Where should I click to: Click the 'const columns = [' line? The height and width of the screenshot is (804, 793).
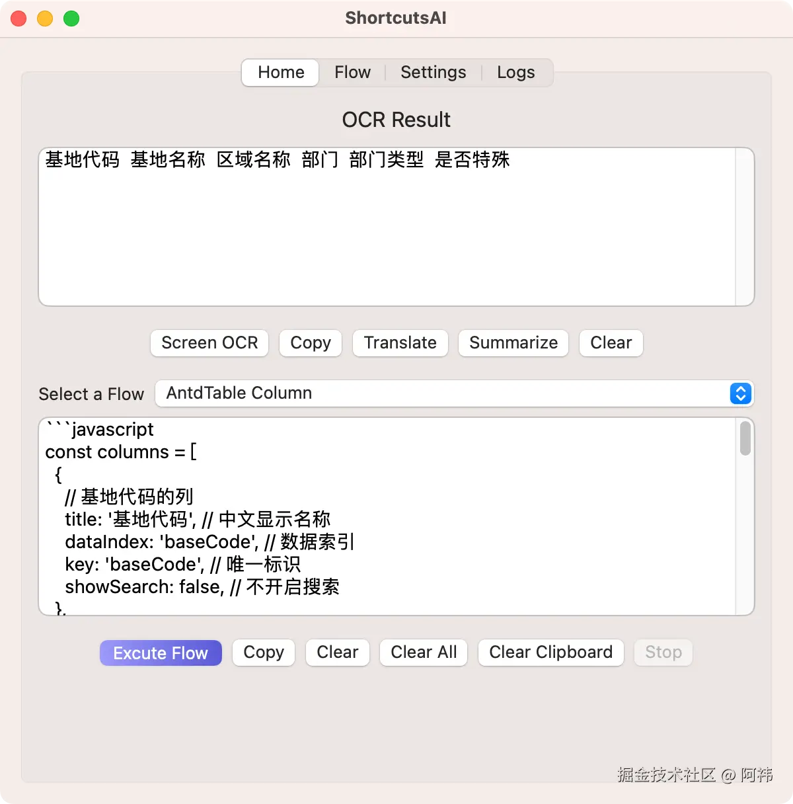121,452
